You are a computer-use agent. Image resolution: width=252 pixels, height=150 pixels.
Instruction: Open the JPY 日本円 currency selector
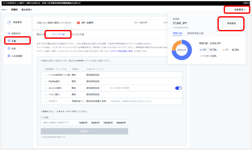121,23
